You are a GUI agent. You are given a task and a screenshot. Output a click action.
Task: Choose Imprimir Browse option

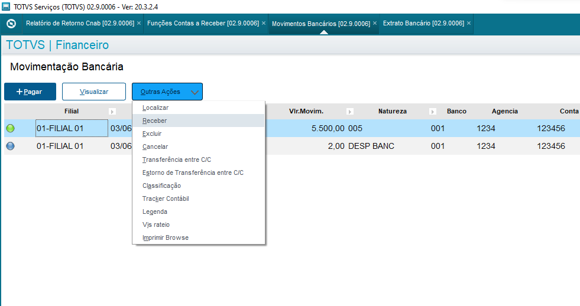pyautogui.click(x=199, y=237)
